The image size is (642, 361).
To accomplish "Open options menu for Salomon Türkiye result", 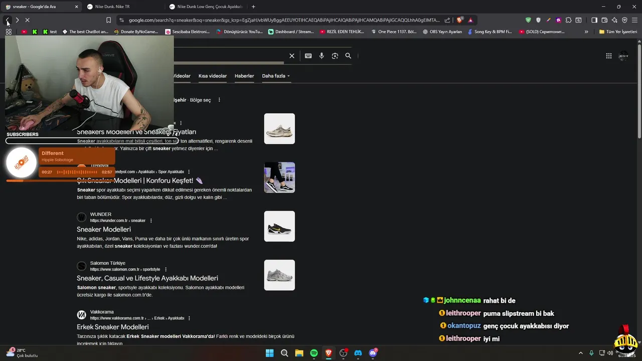I will click(166, 269).
